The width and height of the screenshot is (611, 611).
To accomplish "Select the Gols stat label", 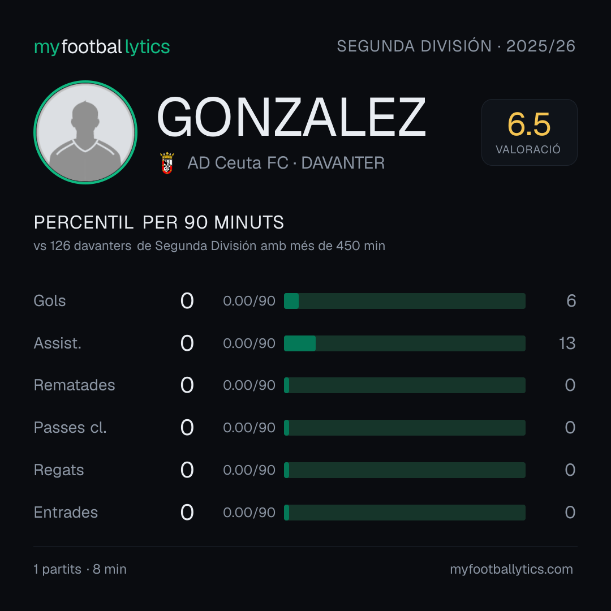I will [49, 301].
